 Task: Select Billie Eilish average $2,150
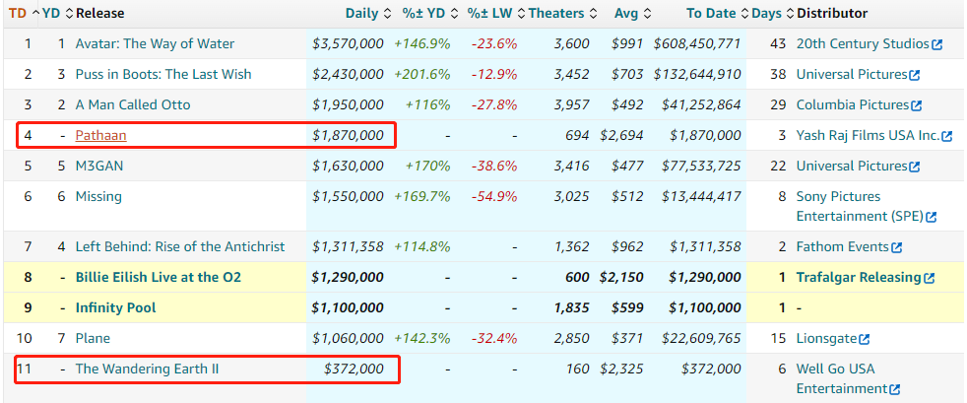[x=621, y=277]
